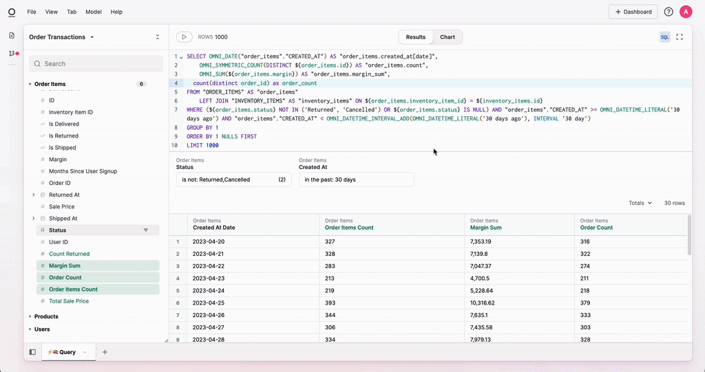Expand the Returned At field group

point(33,195)
